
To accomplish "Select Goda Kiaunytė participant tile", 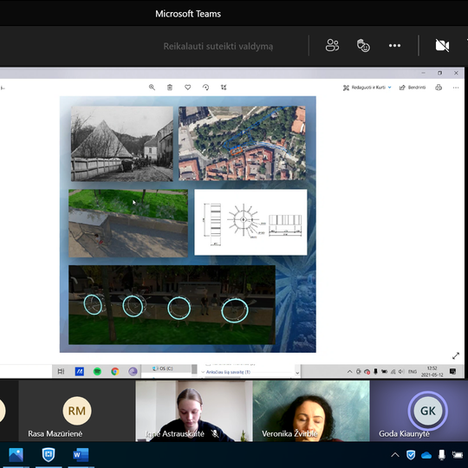I will 419,411.
